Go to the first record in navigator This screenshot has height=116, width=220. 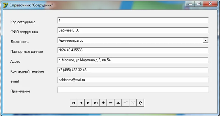(74, 103)
